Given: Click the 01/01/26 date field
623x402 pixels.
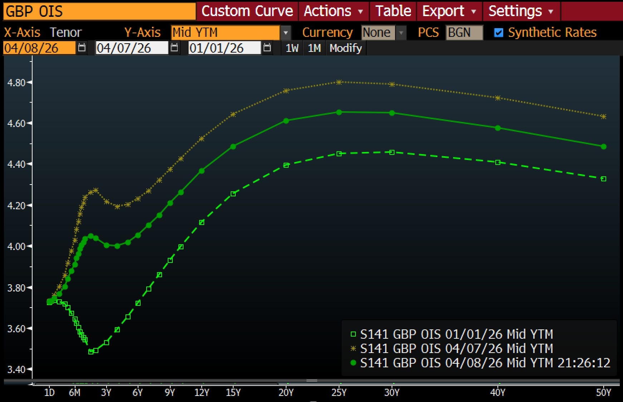Looking at the screenshot, I should click(x=225, y=48).
